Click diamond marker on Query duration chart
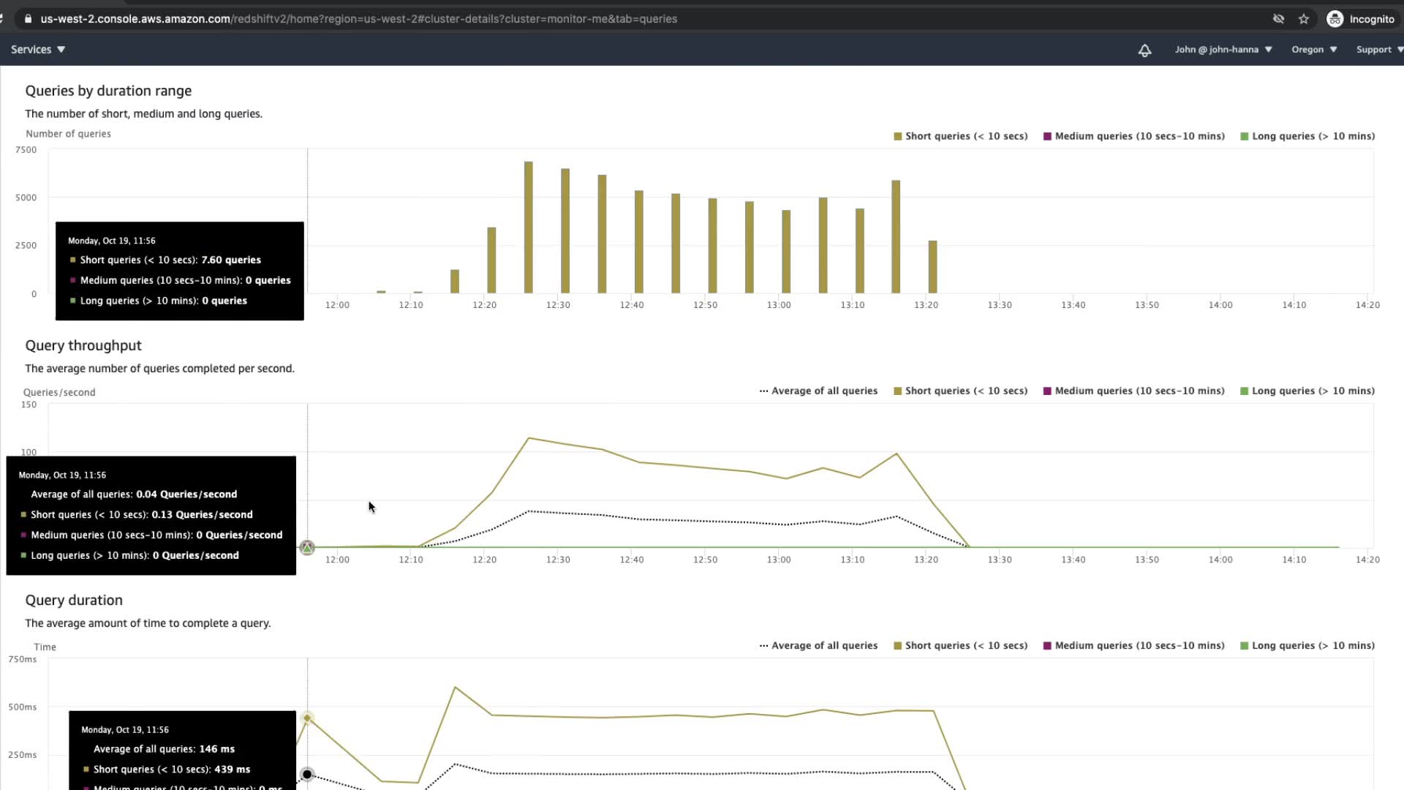Viewport: 1404px width, 790px height. coord(307,718)
